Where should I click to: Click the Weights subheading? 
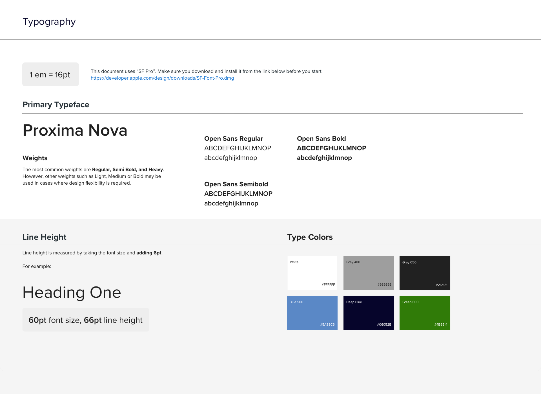click(35, 158)
